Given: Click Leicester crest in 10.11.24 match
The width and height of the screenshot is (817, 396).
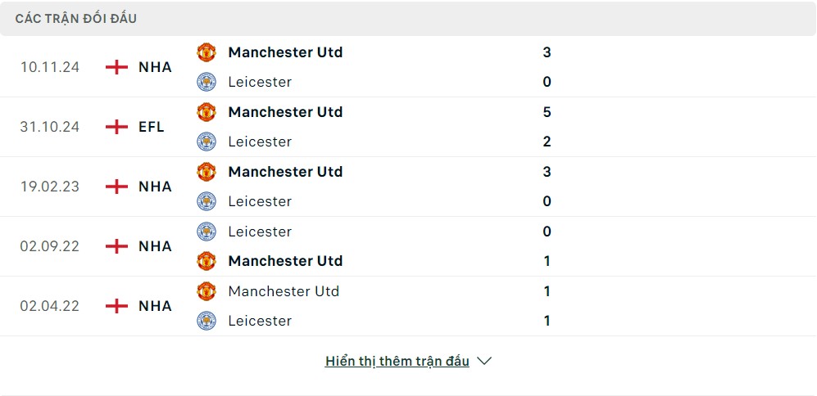Looking at the screenshot, I should (x=207, y=82).
